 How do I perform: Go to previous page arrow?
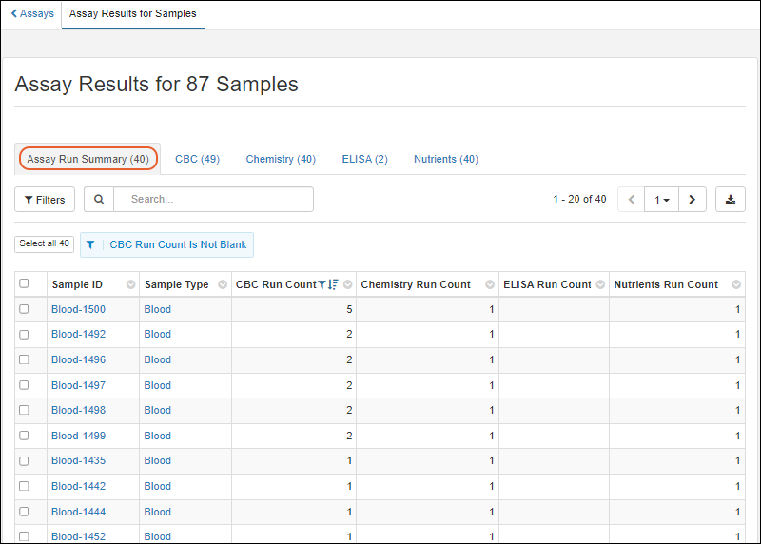(x=632, y=200)
